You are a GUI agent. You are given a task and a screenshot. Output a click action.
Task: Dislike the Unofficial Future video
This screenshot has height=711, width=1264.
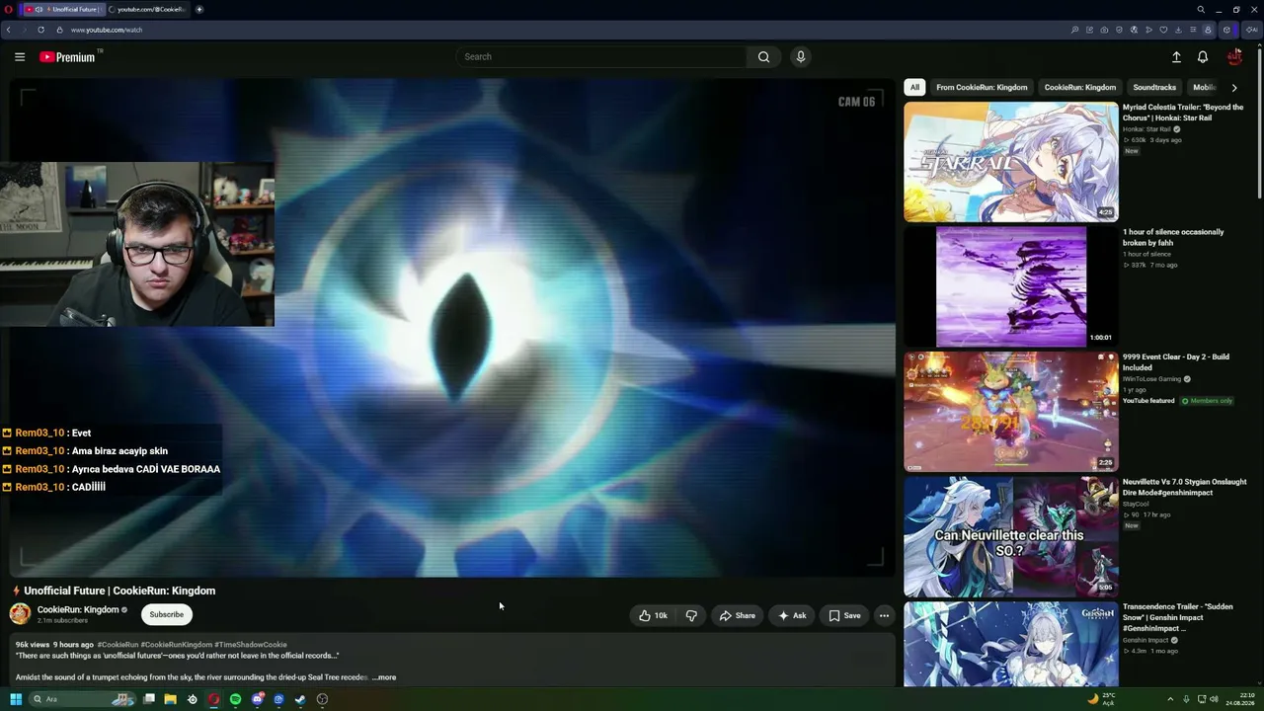691,615
